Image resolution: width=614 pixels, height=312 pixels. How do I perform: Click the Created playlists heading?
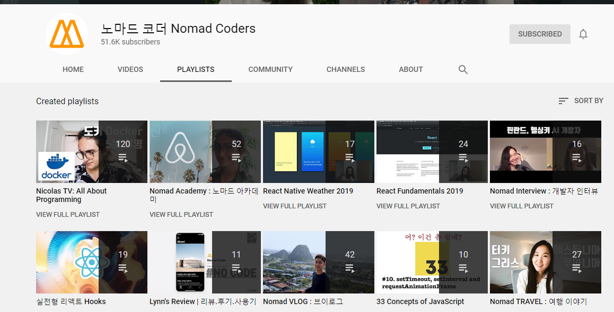67,101
